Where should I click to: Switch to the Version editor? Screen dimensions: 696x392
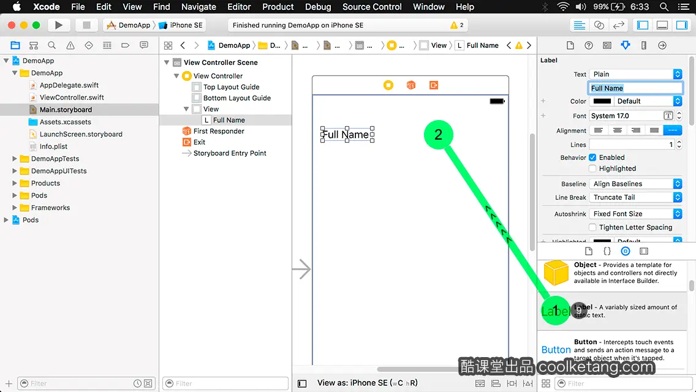pos(618,25)
